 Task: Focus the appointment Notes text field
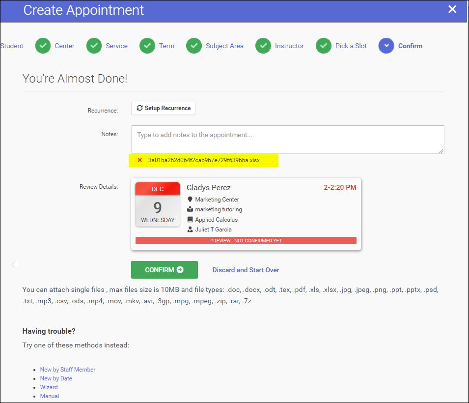288,140
